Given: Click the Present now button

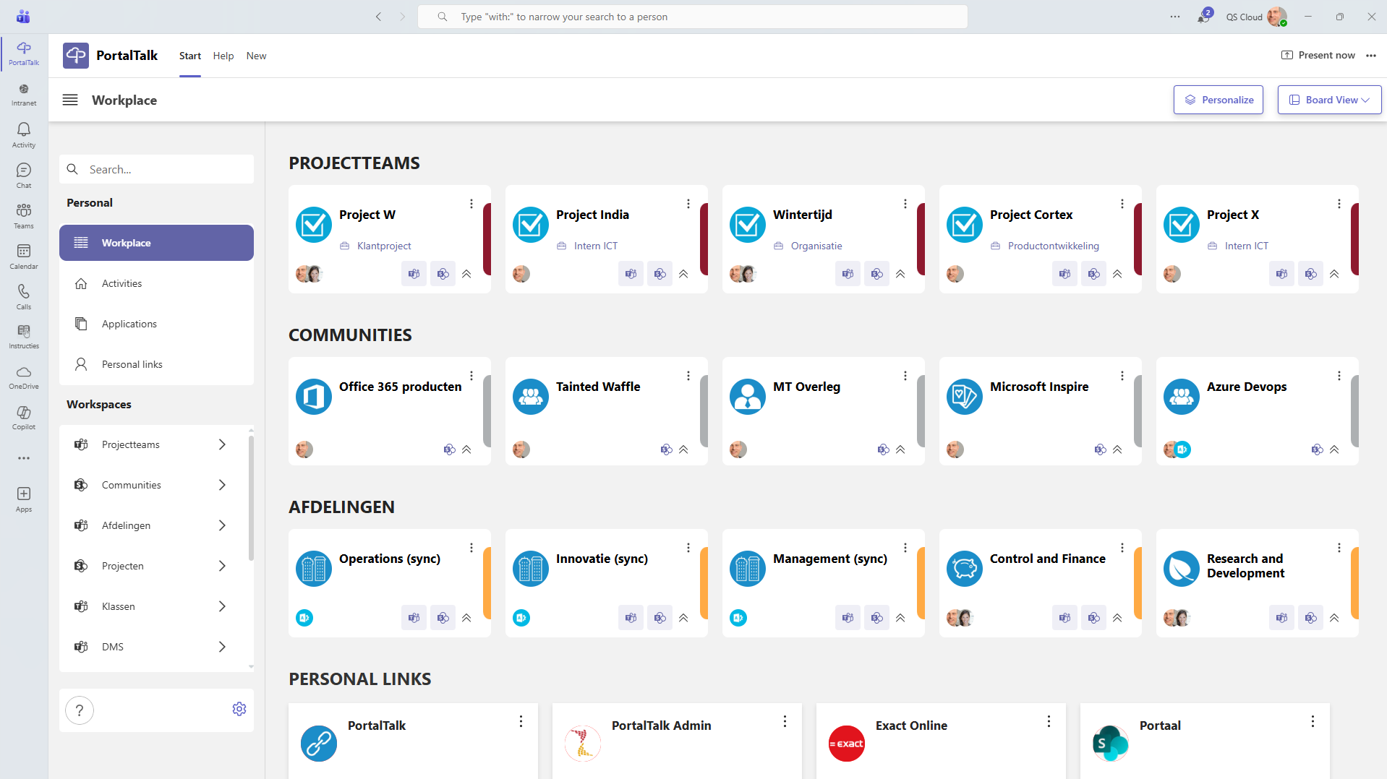Looking at the screenshot, I should (x=1318, y=55).
